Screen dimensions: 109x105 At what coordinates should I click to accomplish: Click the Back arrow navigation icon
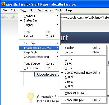tap(4, 17)
